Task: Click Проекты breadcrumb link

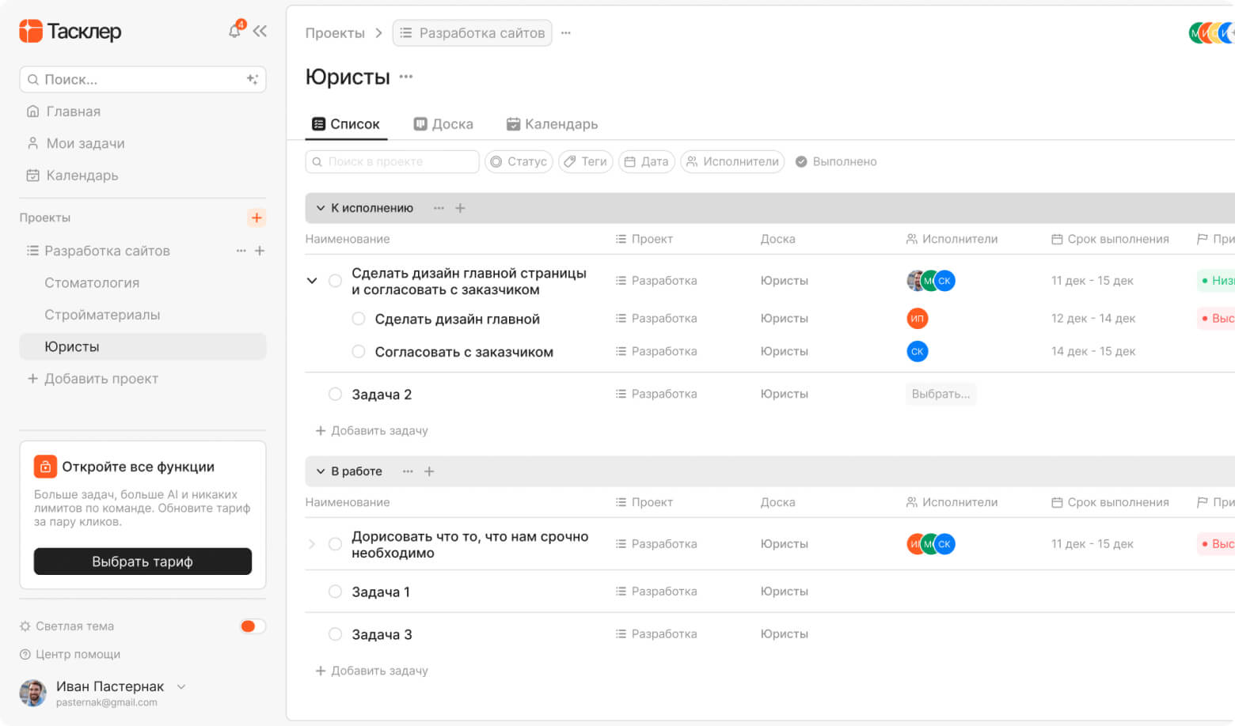Action: 335,33
